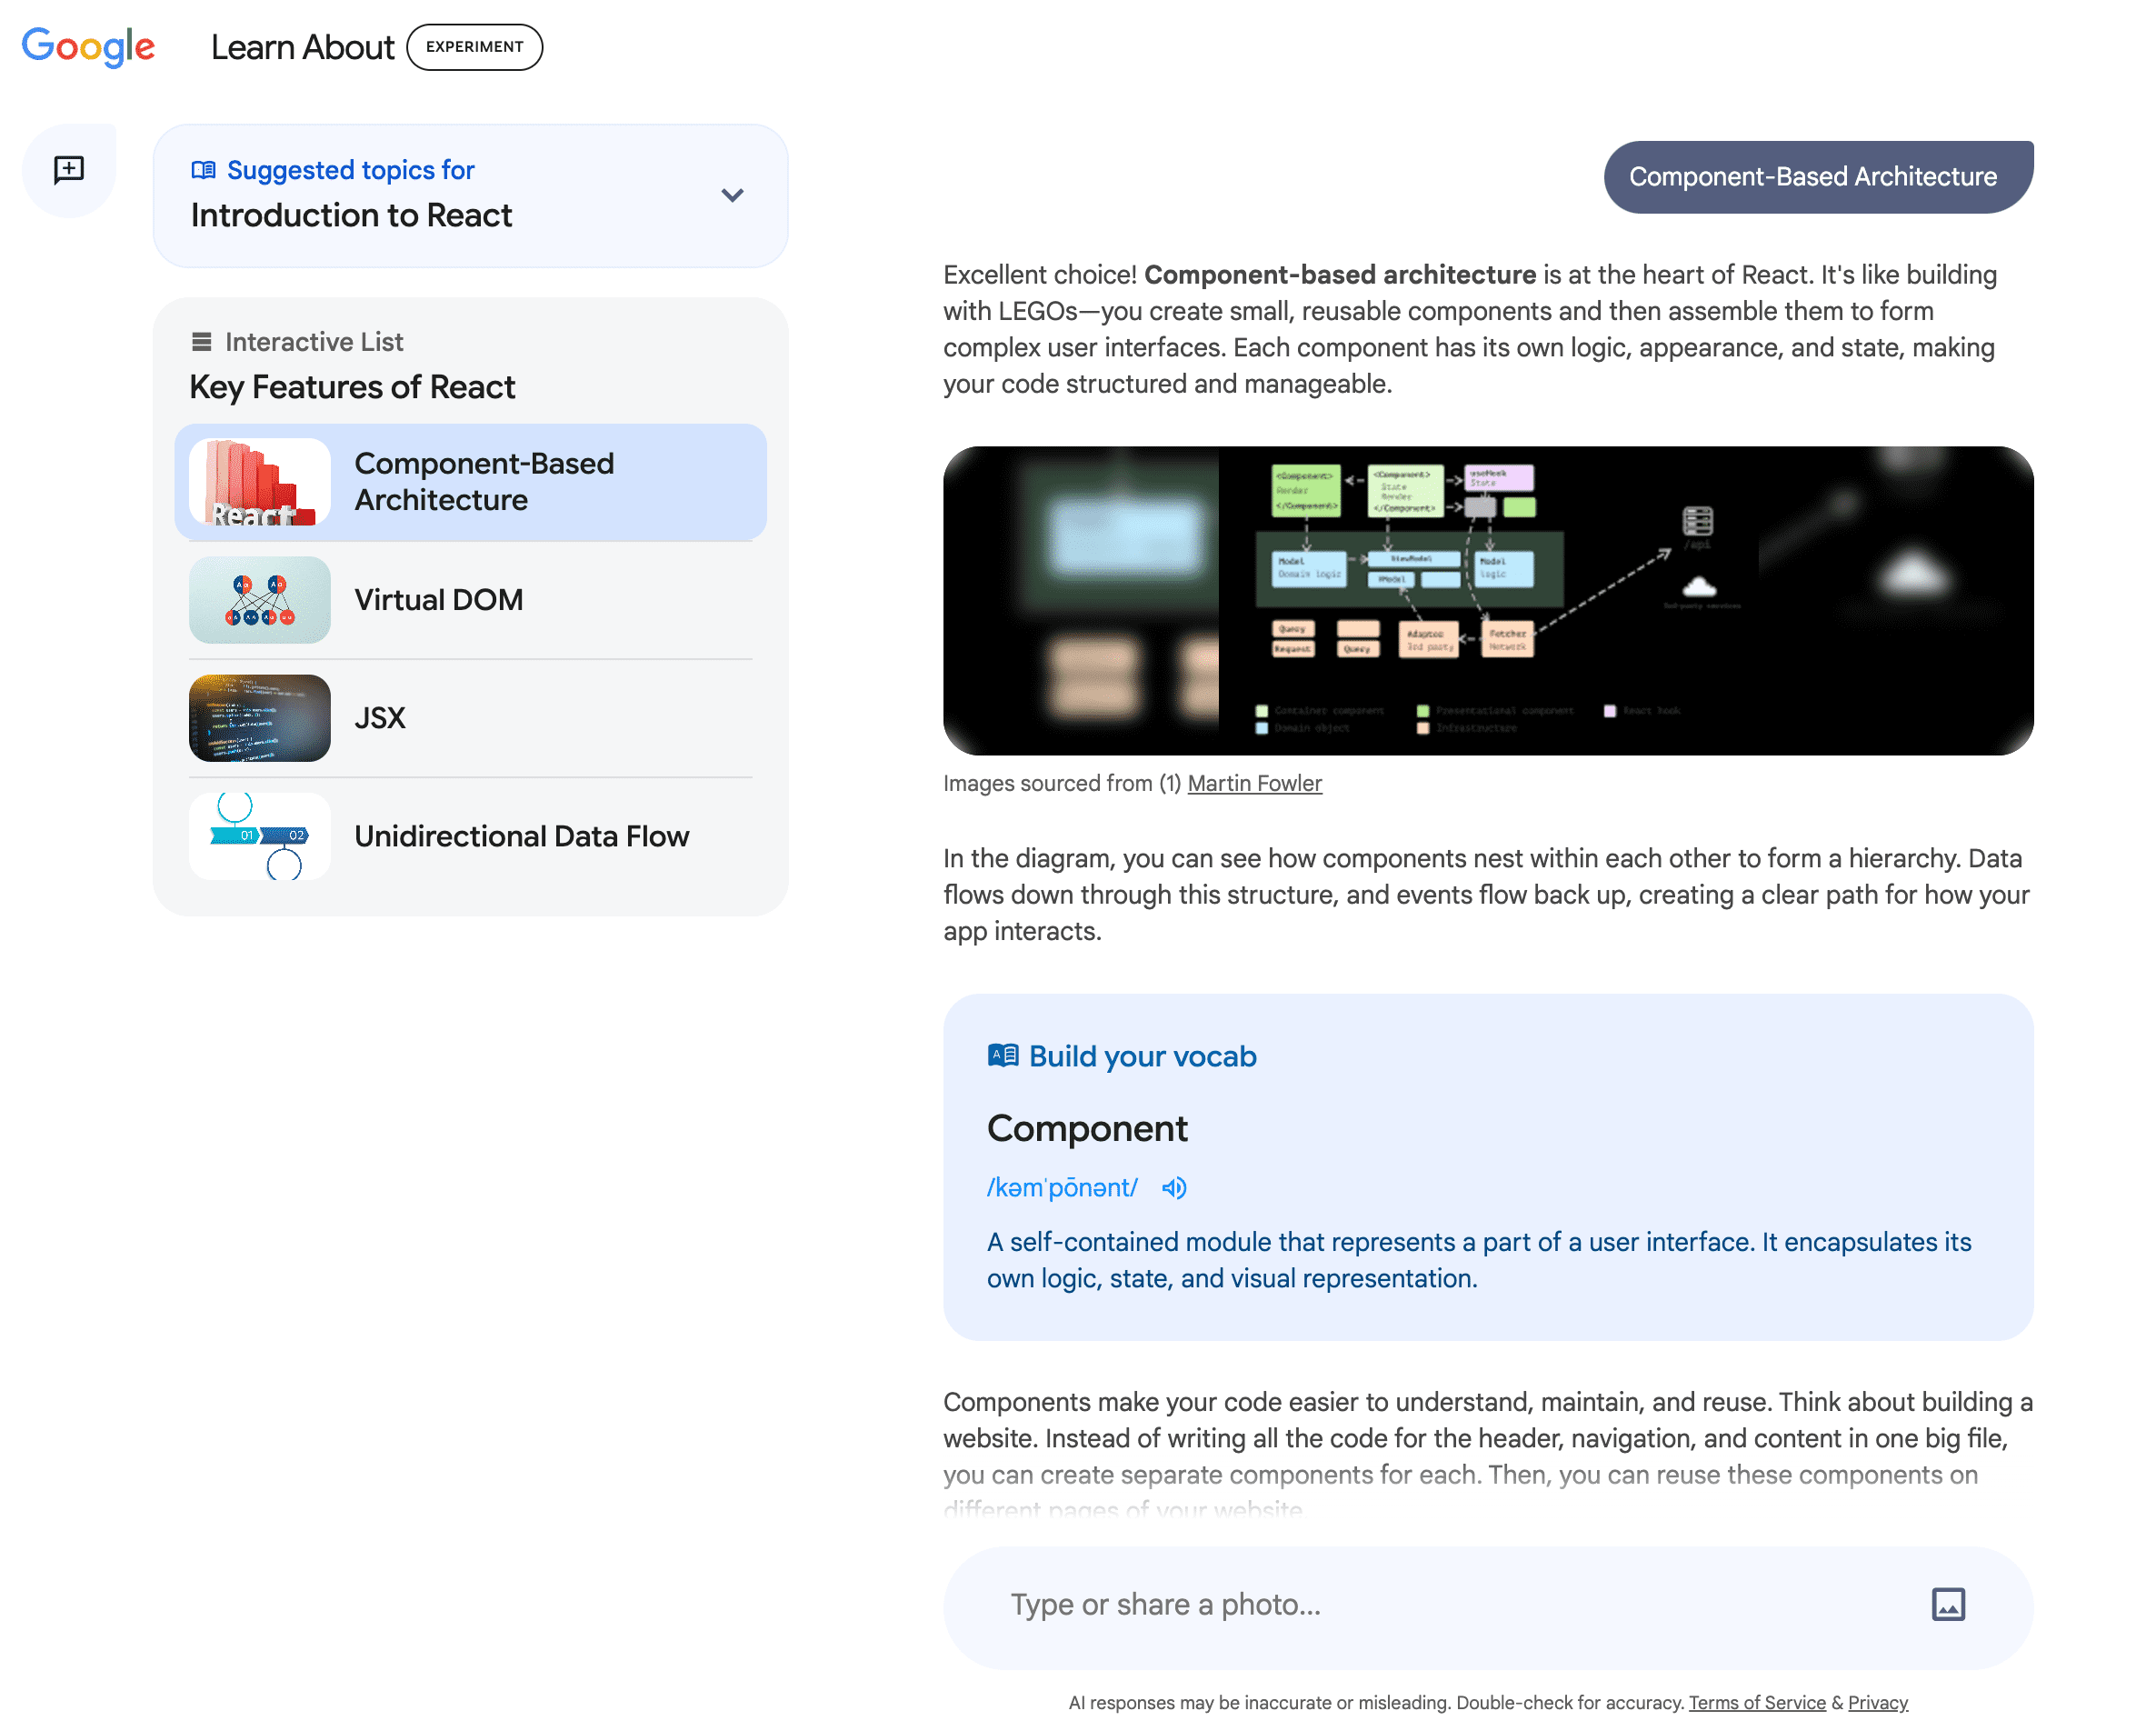Click the EXPERIMENT badge
The width and height of the screenshot is (2156, 1731).
click(475, 47)
